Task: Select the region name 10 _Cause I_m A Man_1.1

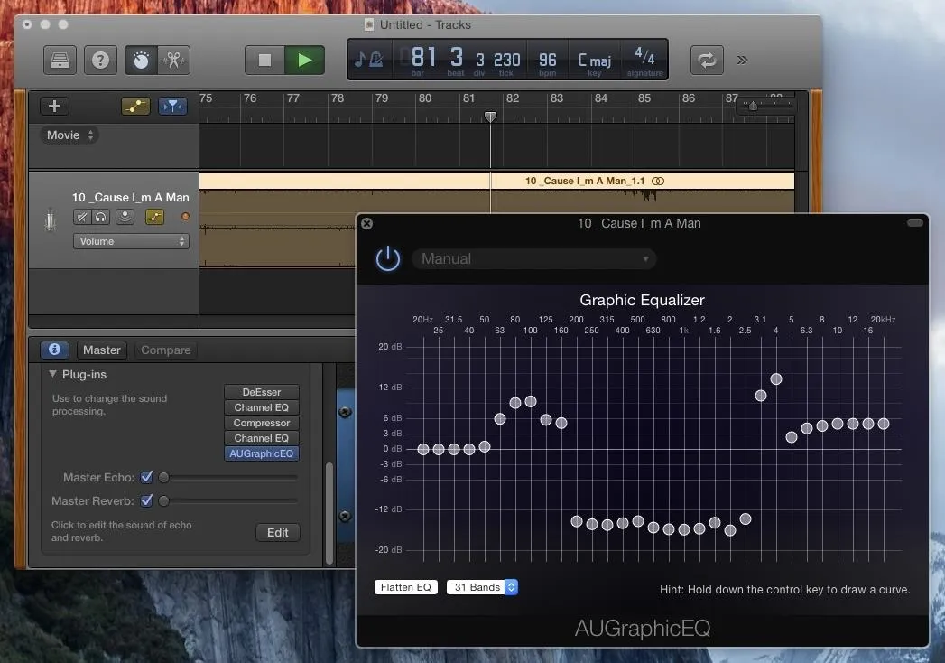Action: [x=585, y=181]
